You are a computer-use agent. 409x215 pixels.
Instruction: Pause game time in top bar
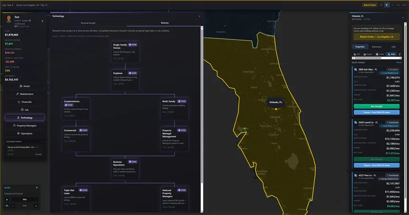pyautogui.click(x=381, y=5)
